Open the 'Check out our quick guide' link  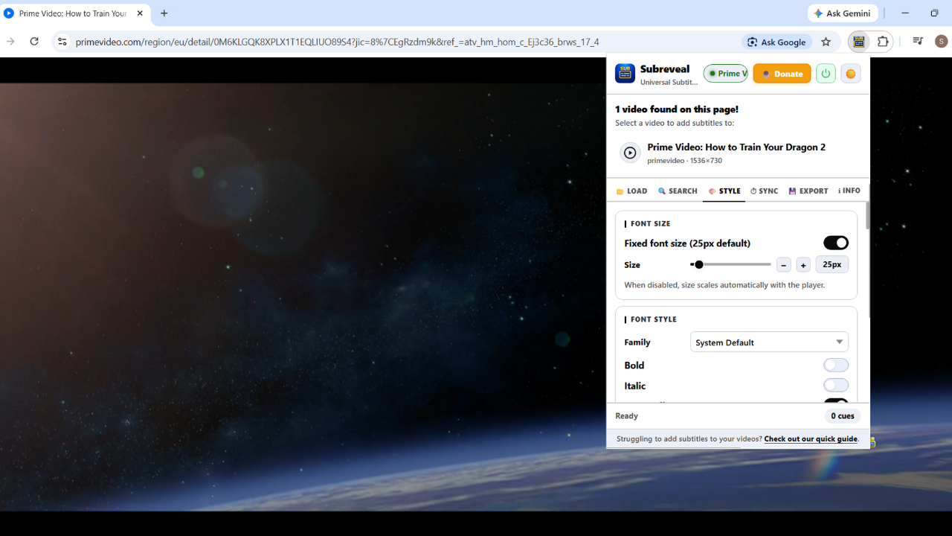click(x=811, y=439)
